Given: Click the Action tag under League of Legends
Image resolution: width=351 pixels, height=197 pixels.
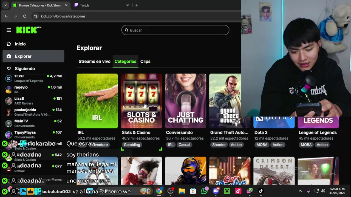Looking at the screenshot, I should tap(322, 144).
